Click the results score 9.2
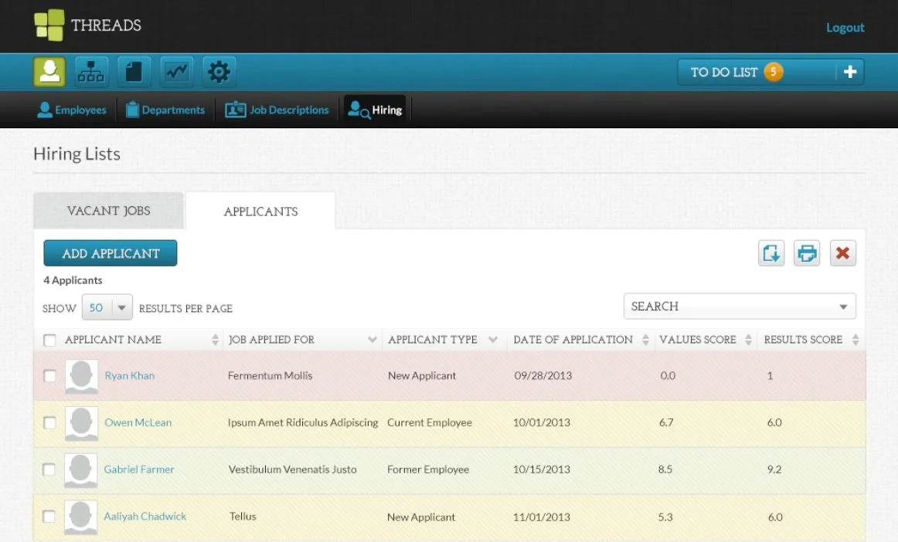This screenshot has width=898, height=542. click(774, 470)
